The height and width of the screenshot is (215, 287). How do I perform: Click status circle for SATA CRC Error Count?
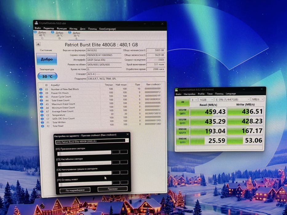42,119
